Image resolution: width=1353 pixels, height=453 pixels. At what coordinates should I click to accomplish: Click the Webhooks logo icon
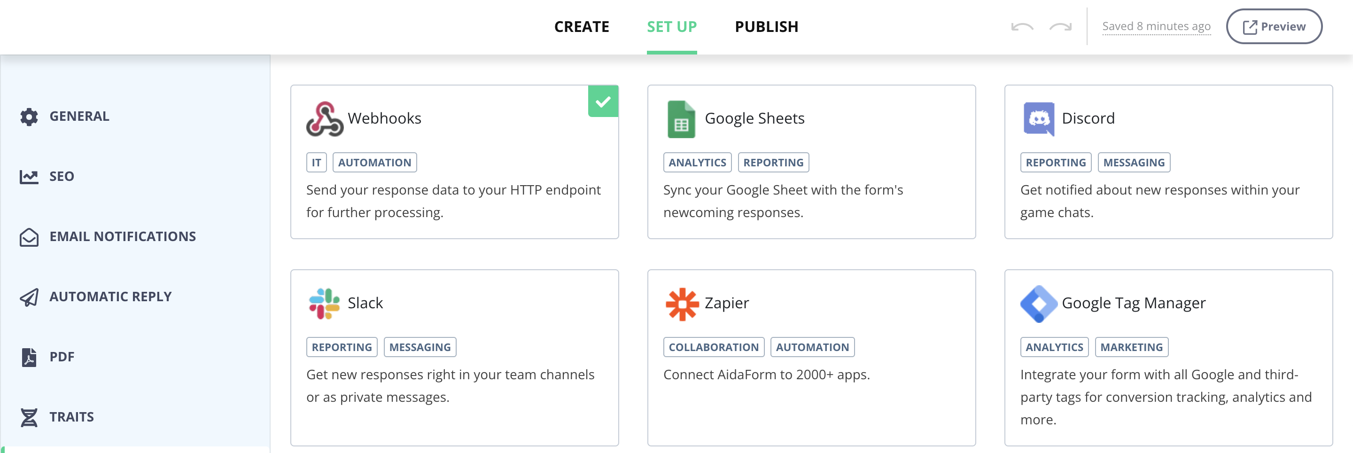point(324,119)
